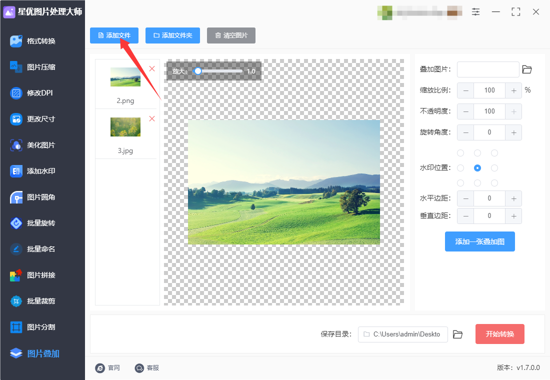Open the 图片压缩 image compression tool
Image resolution: width=550 pixels, height=380 pixels.
(x=32, y=67)
